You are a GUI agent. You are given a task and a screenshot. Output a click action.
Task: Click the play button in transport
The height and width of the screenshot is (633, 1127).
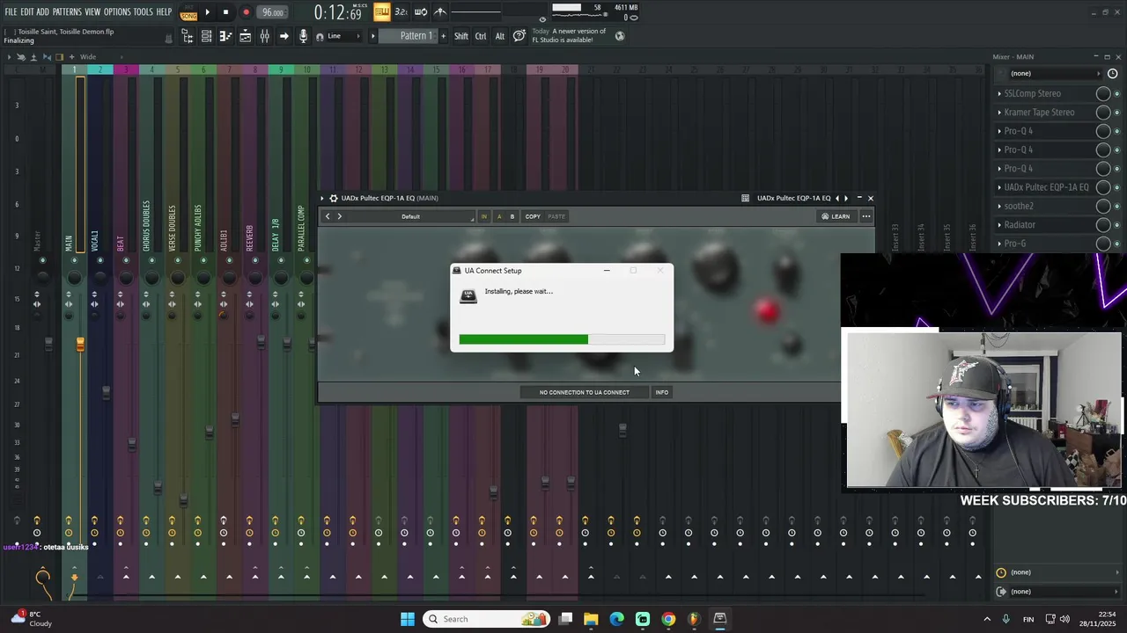[208, 12]
